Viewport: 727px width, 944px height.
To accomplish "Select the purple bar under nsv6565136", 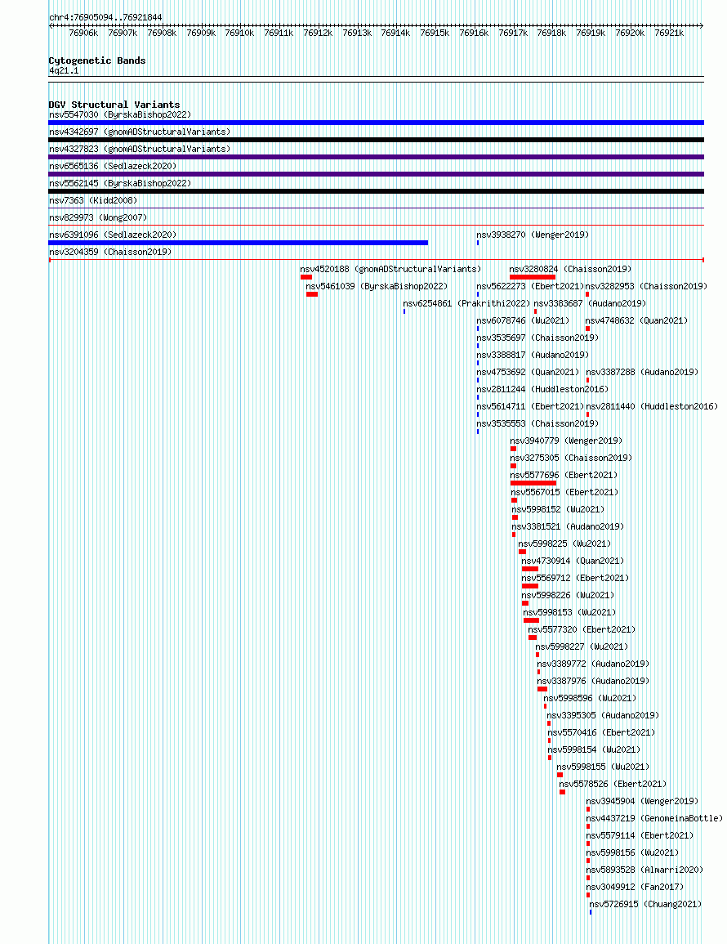I will pos(376,174).
